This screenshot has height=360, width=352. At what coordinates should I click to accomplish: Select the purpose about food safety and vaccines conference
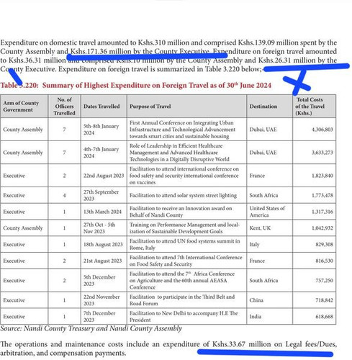[x=184, y=176]
